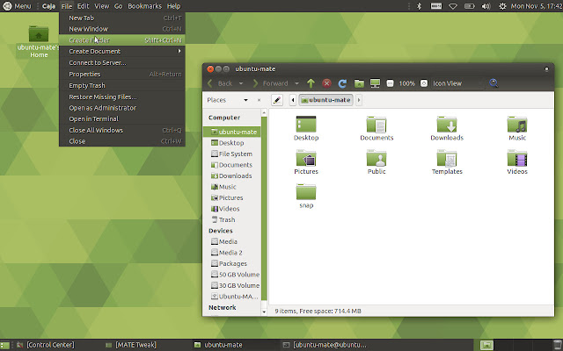This screenshot has height=351, width=563.
Task: Choose New Tab from the File menu
Action: [x=122, y=18]
